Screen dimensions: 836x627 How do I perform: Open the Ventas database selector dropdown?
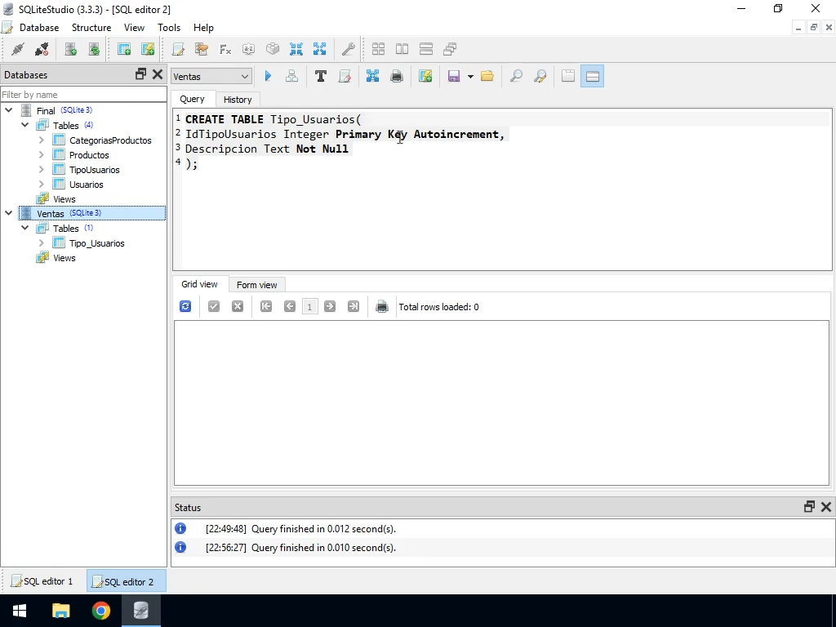tap(211, 76)
